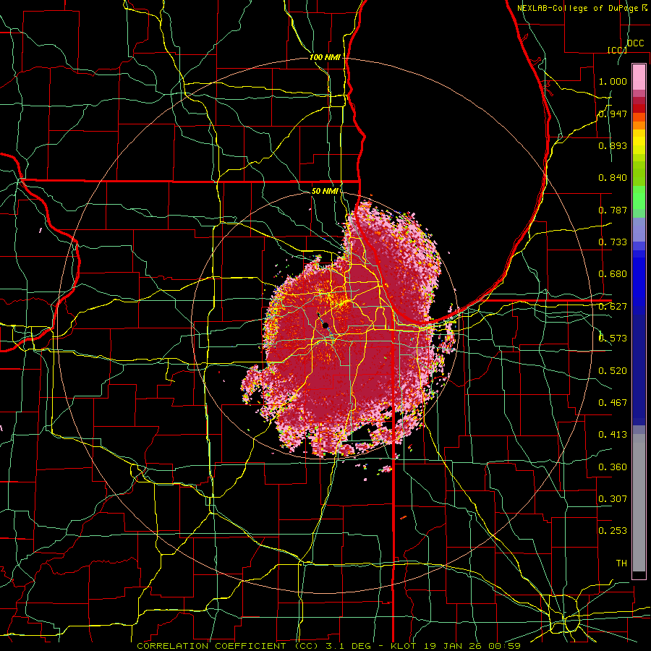Screen dimensions: 651x651
Task: Select the 0.893 scale label
Action: coord(613,145)
